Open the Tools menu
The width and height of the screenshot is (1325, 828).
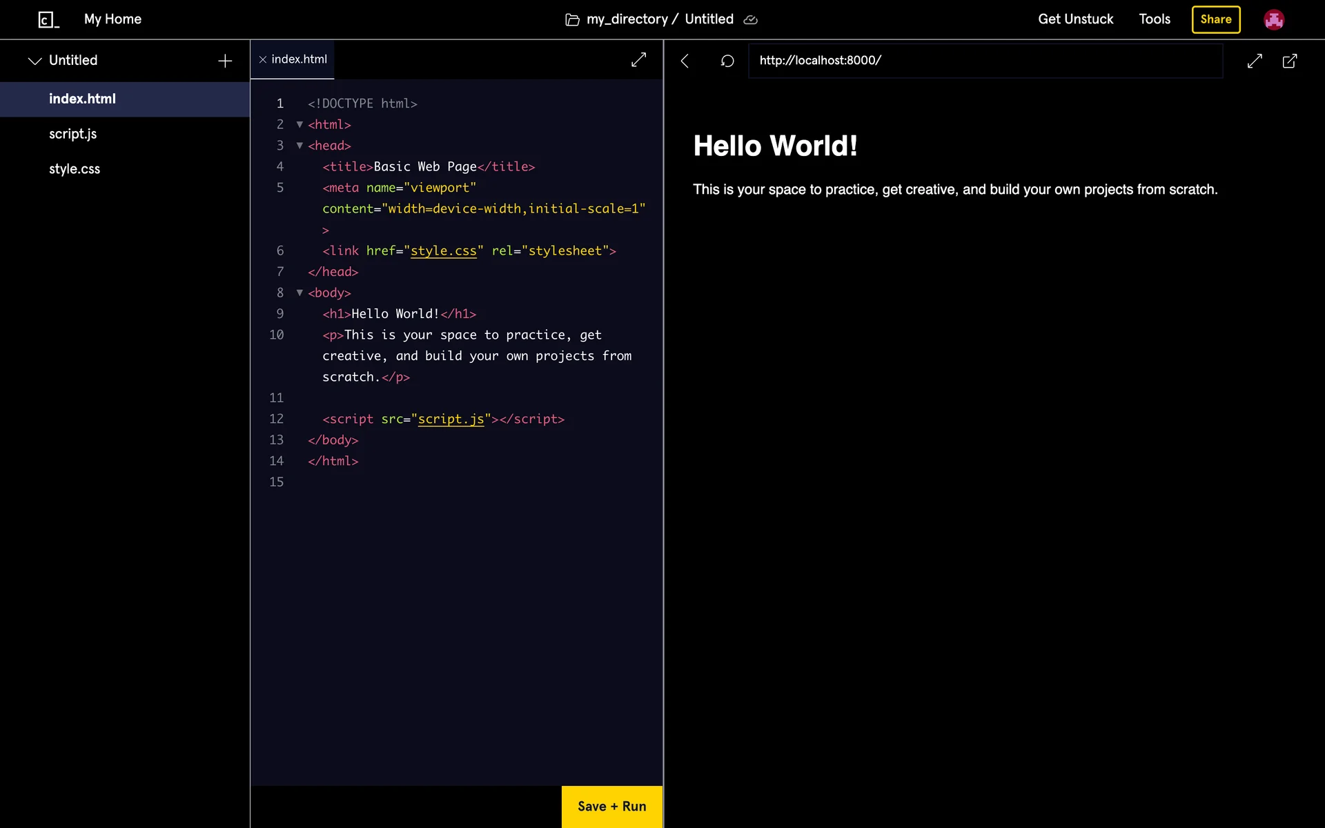pos(1154,19)
